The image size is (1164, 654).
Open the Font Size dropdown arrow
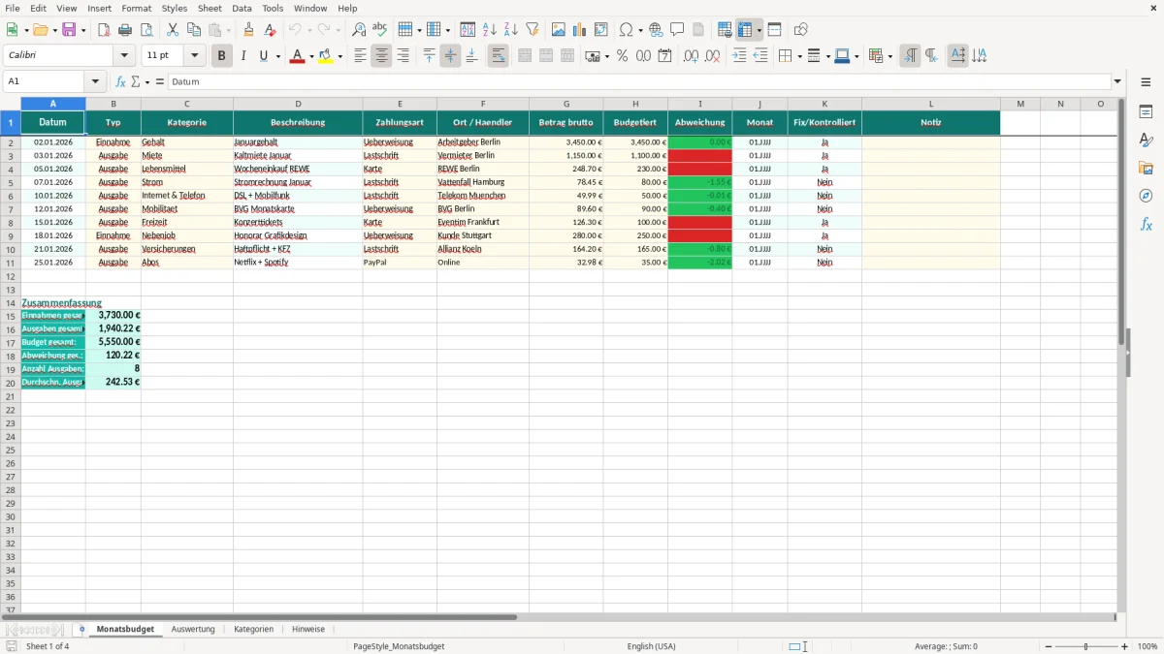click(x=194, y=56)
